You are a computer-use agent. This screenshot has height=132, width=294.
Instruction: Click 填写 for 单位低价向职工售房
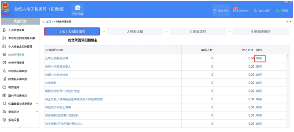click(259, 107)
